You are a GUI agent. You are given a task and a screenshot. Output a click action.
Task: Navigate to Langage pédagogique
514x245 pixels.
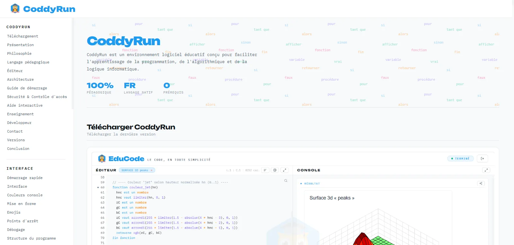[x=28, y=62]
